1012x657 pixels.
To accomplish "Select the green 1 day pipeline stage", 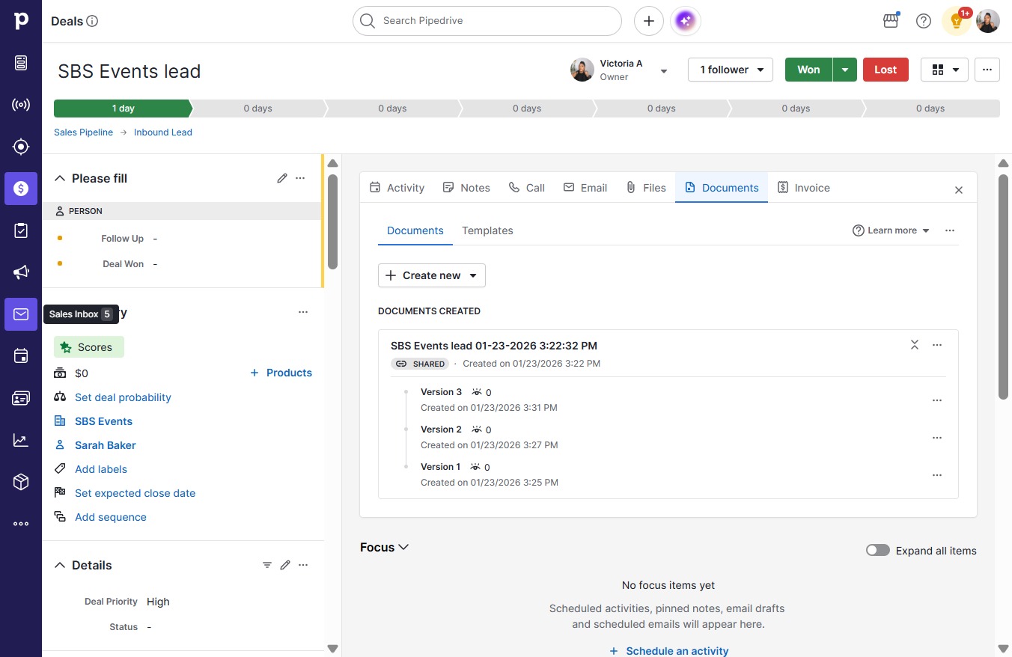I will 123,109.
